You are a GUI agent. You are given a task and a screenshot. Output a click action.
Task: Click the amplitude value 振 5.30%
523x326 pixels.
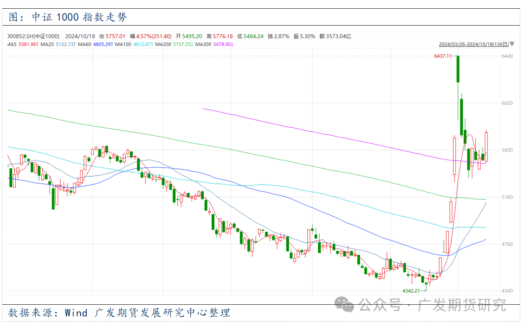304,36
